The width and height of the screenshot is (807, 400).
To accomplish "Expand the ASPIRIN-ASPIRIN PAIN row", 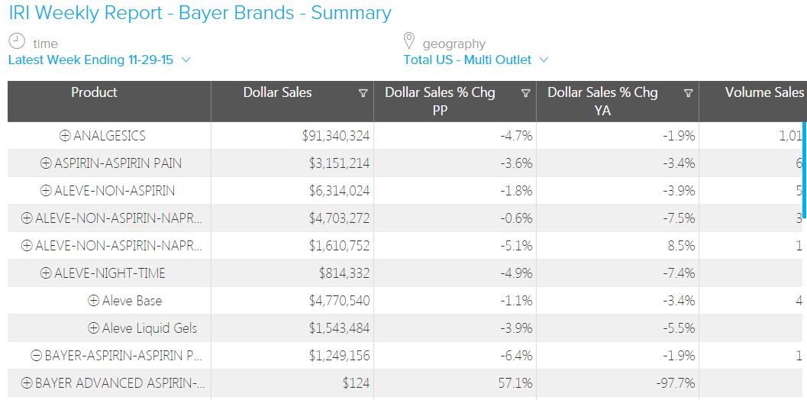I will pyautogui.click(x=46, y=163).
